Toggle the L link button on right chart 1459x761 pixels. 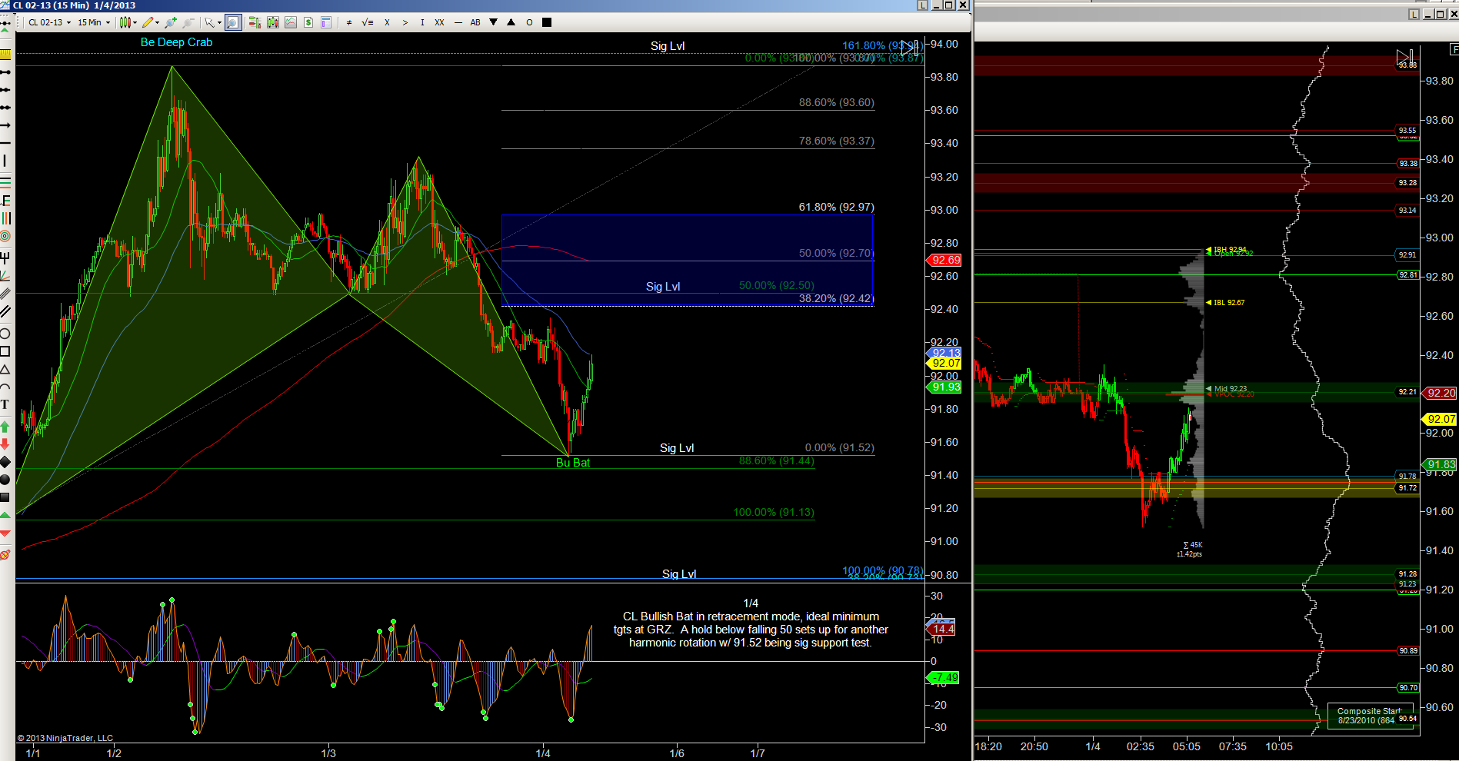tap(1414, 14)
